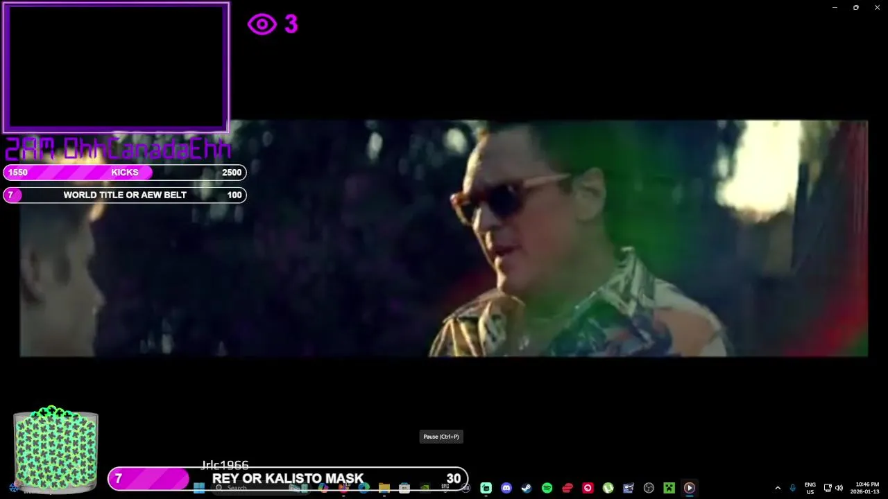
Task: Open Epic Games Launcher from the taskbar
Action: pyautogui.click(x=445, y=488)
